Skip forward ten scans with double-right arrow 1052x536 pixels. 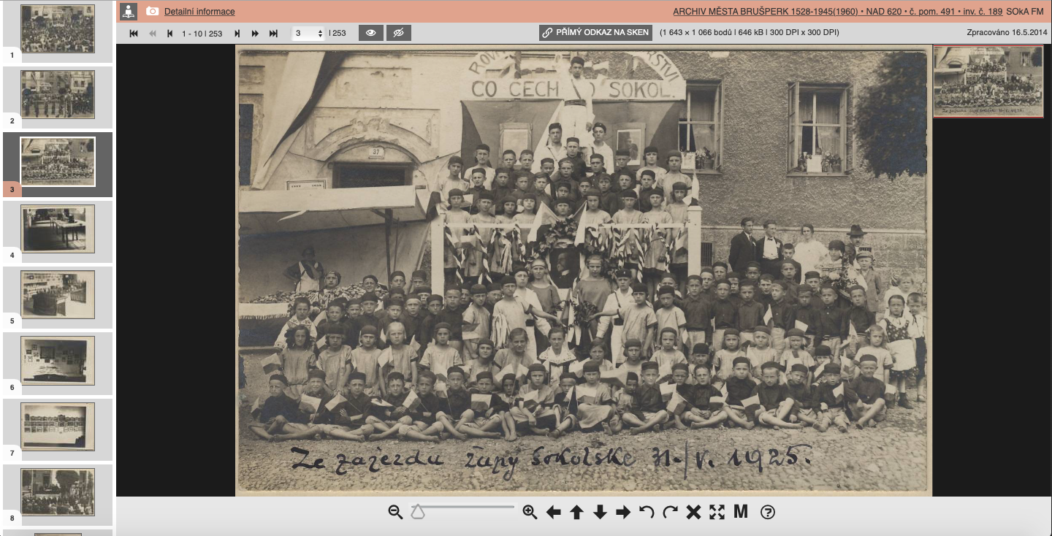click(255, 34)
